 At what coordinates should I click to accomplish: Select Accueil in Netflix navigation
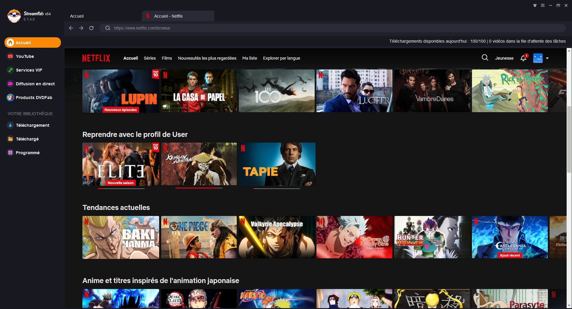(x=131, y=58)
